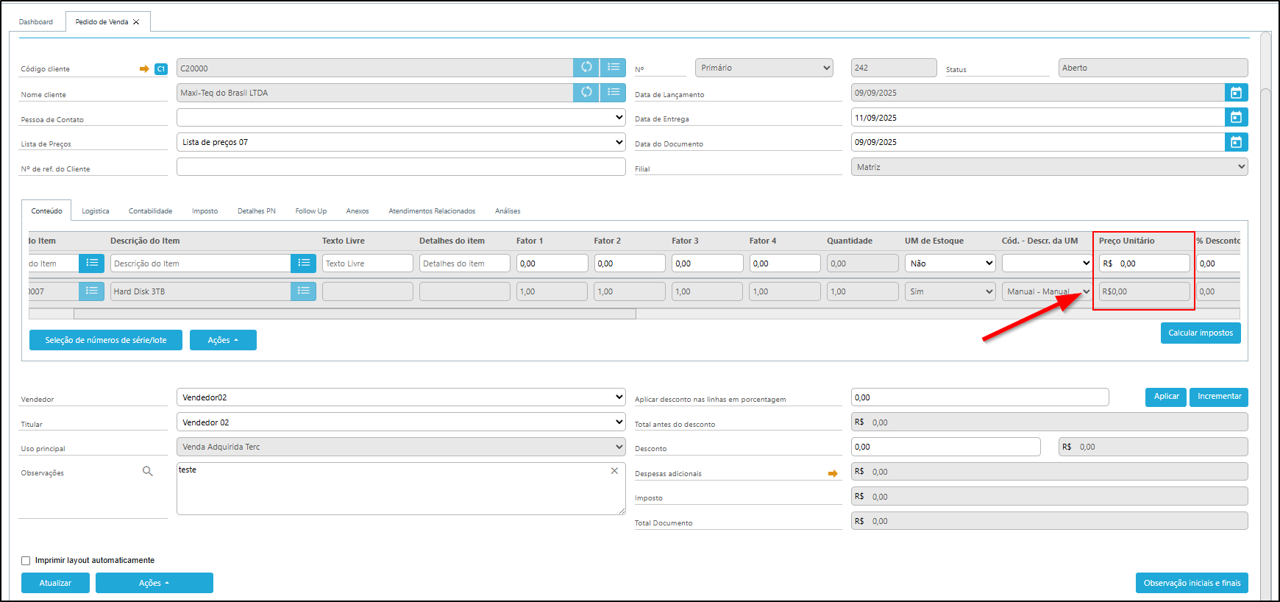Click the Incrementar button
The image size is (1280, 602).
click(1219, 397)
